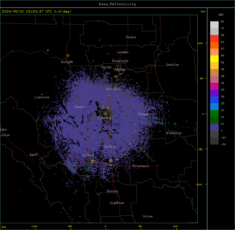Select the Drumheller city label
The image size is (235, 230).
[174, 133]
